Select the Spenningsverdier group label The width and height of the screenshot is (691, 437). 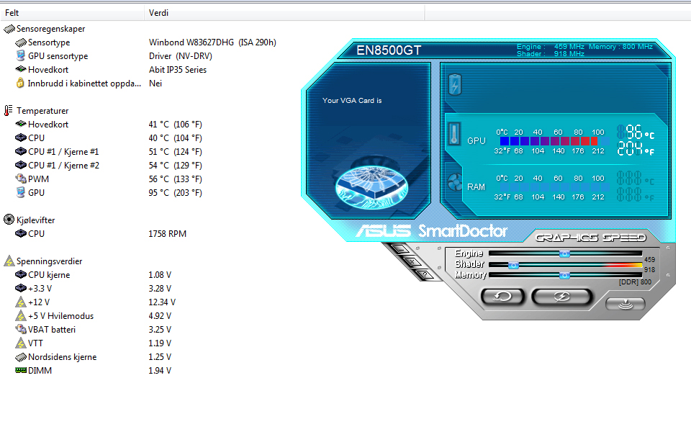50,261
